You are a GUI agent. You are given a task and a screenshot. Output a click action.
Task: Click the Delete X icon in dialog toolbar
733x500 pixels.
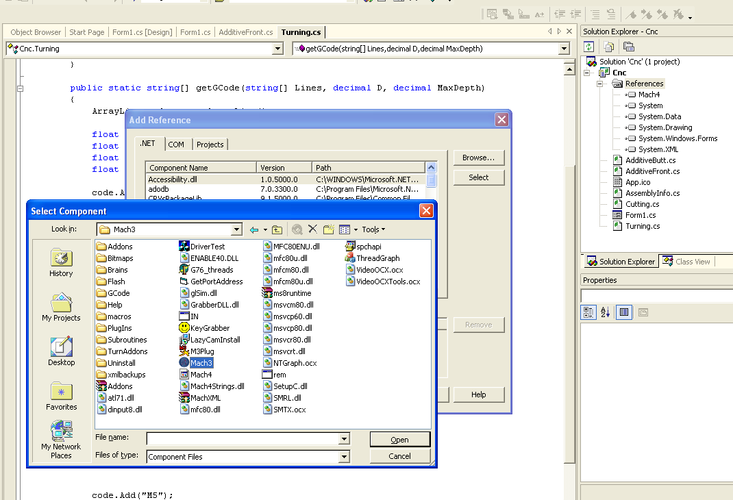coord(312,229)
